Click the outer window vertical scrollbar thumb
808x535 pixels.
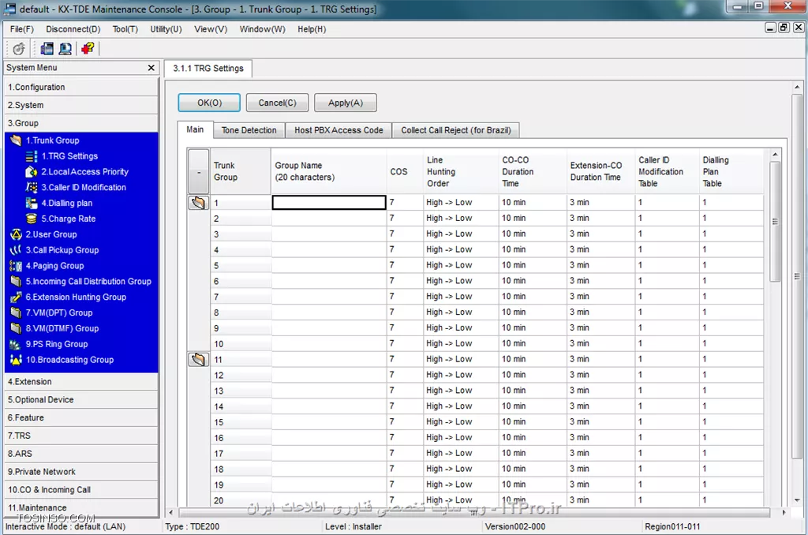(x=797, y=275)
